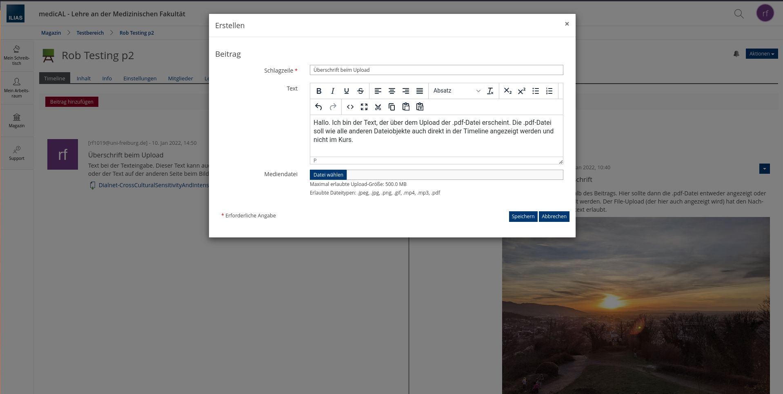Click into the Schlagzeile input field
The width and height of the screenshot is (783, 394).
click(x=436, y=70)
